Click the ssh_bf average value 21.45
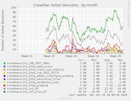The image size is (131, 101). [109, 89]
